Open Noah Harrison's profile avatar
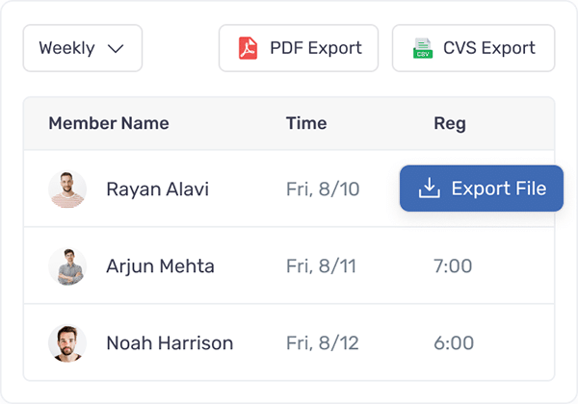The image size is (578, 404). tap(67, 343)
